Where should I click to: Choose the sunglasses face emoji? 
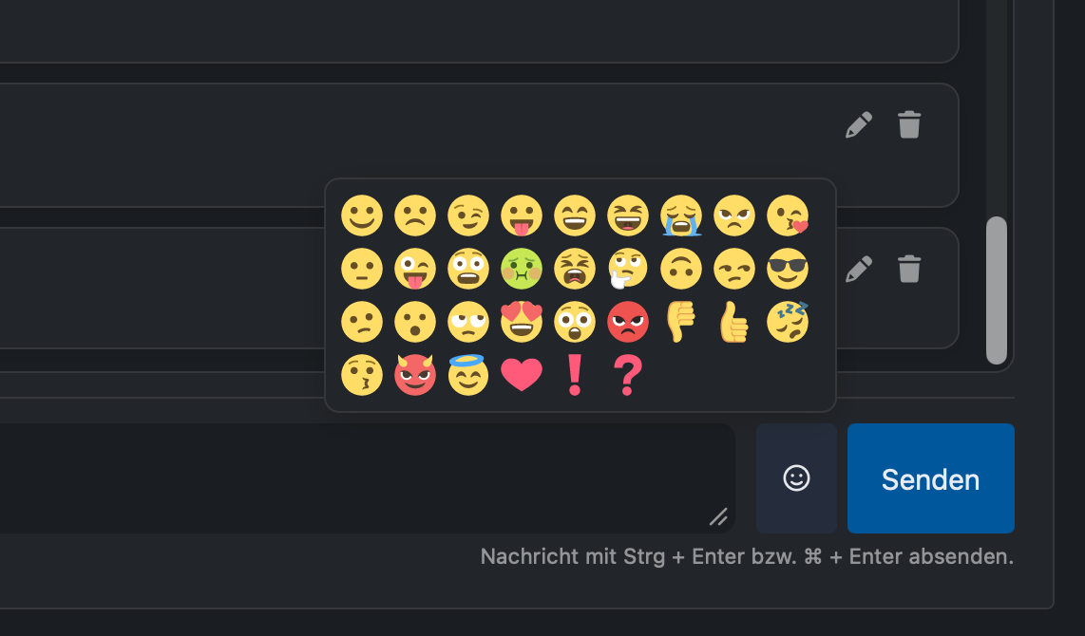[788, 269]
